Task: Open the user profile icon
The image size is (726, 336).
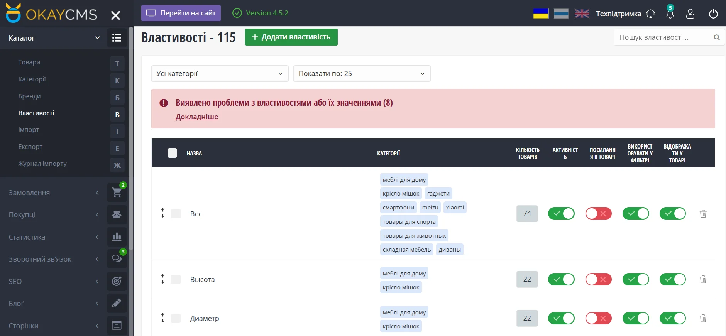Action: coord(690,14)
